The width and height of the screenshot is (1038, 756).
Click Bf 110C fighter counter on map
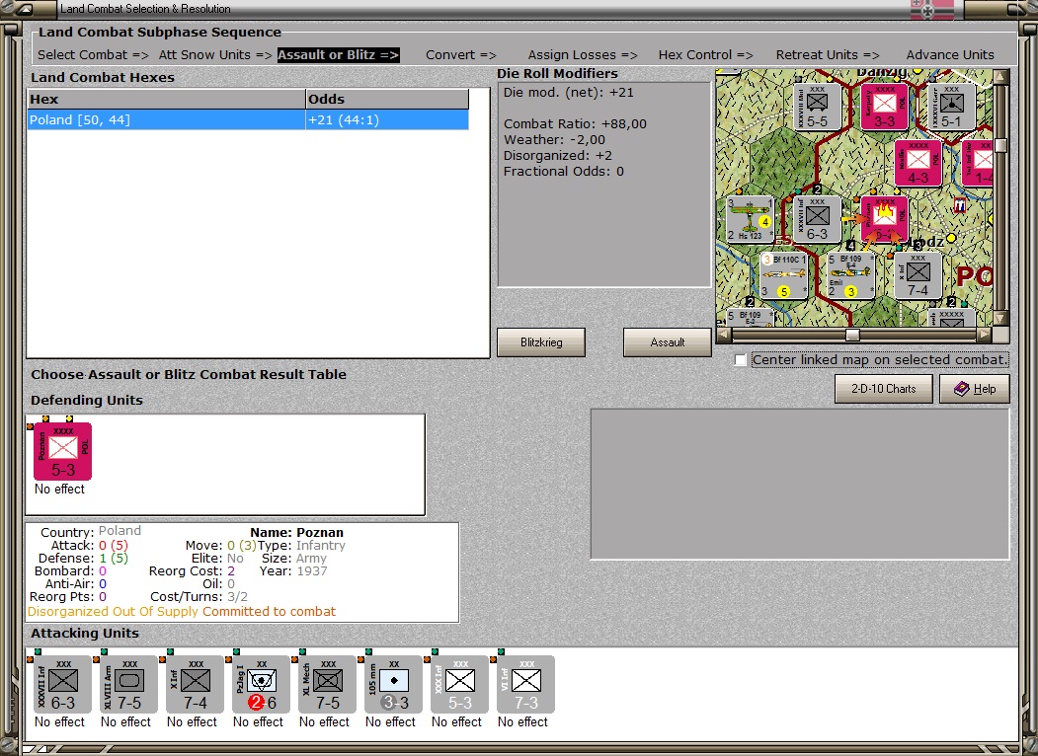(784, 275)
